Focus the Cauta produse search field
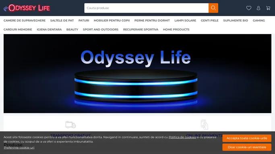This screenshot has width=275, height=154. [x=146, y=8]
